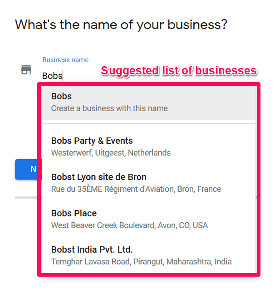Click the red Suggested list of businesses annotation
Viewport: 275px width, 298px height.
click(x=179, y=71)
